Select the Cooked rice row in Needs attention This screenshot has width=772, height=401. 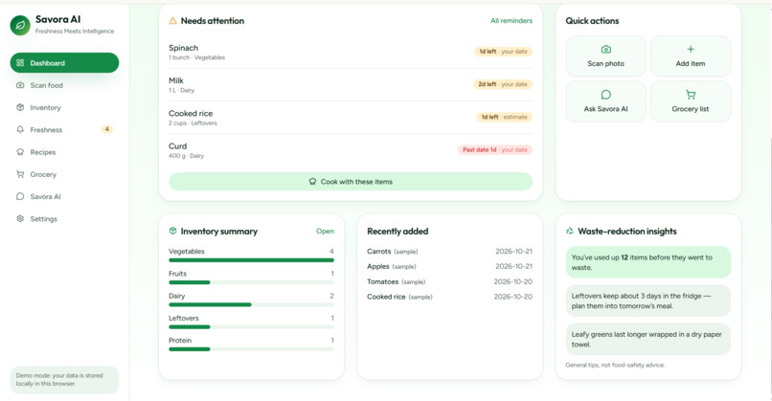(351, 117)
